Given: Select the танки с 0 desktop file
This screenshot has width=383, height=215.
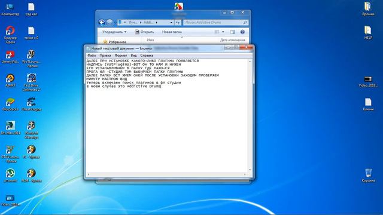Looking at the screenshot, I should (x=31, y=33).
